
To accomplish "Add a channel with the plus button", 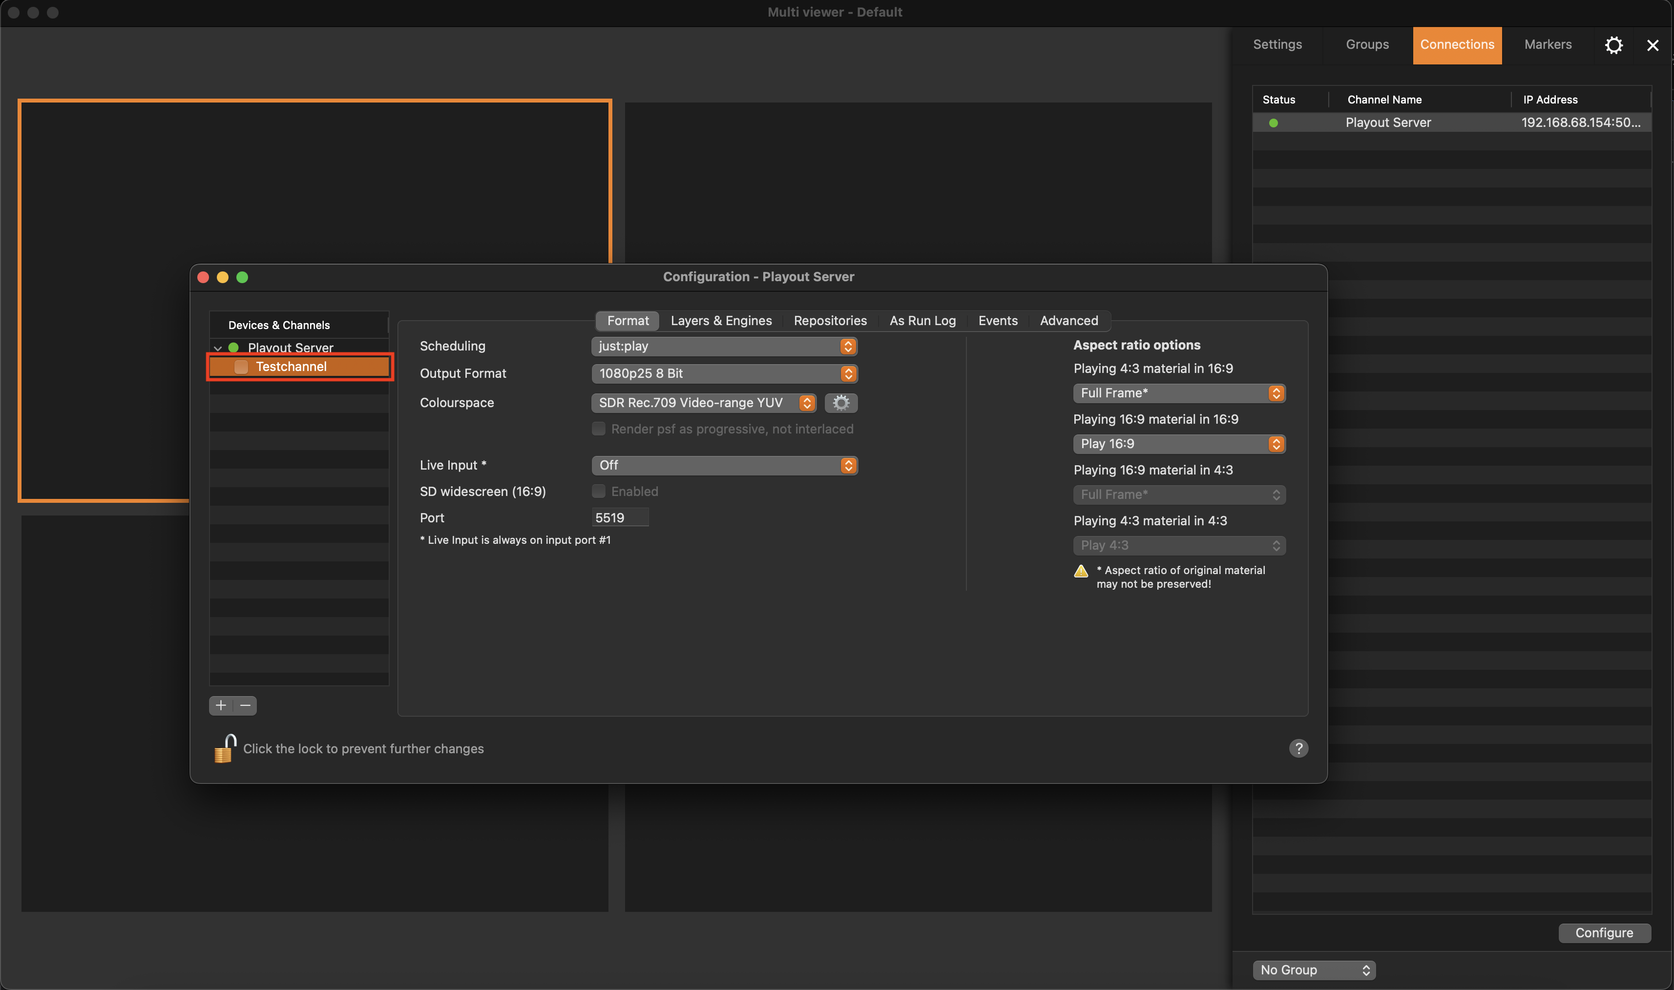I will [221, 705].
